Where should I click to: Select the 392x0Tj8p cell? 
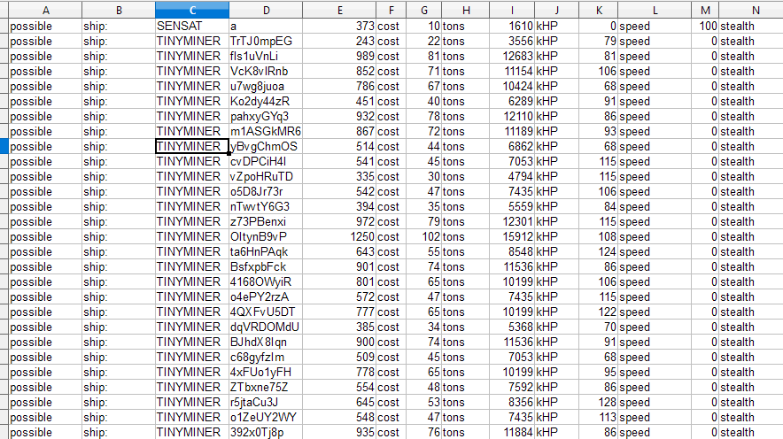point(266,432)
